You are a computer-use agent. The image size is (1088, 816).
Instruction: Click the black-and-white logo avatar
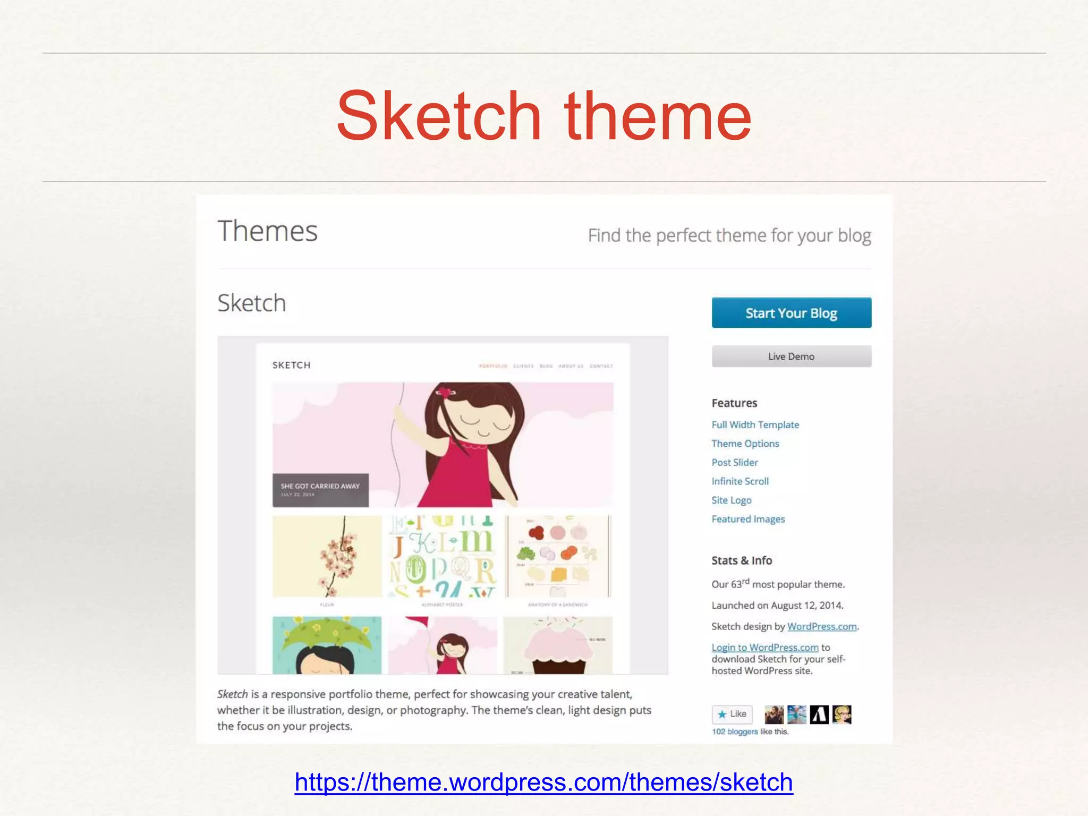(x=819, y=715)
